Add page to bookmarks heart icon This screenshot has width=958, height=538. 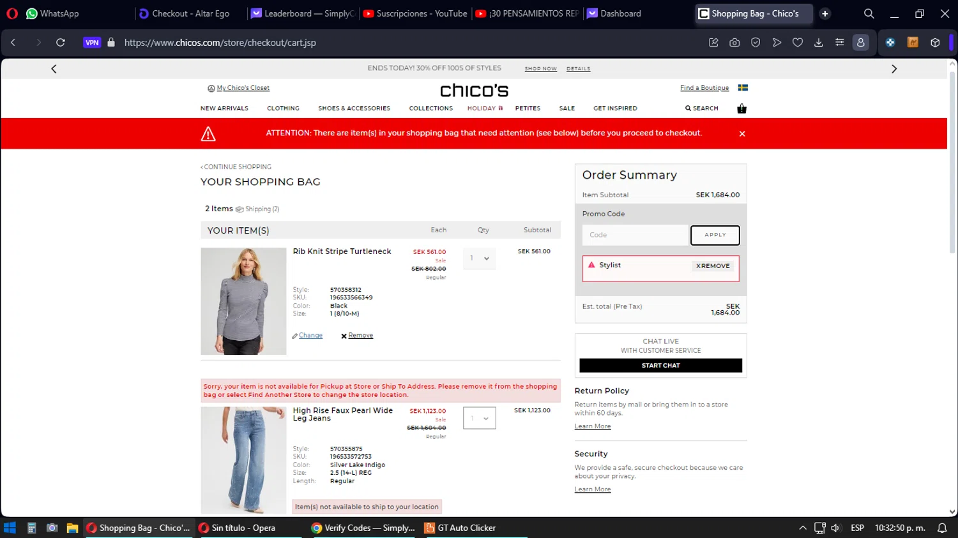tap(798, 43)
